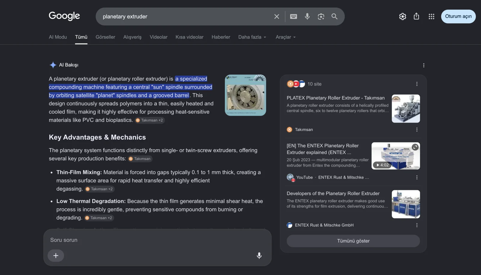The height and width of the screenshot is (275, 481).
Task: Click the share icon in the header
Action: [416, 16]
